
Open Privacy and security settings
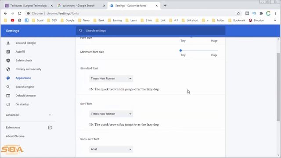click(28, 69)
